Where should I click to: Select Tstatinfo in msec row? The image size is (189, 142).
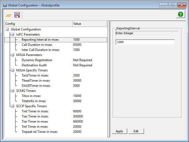(x=56, y=101)
